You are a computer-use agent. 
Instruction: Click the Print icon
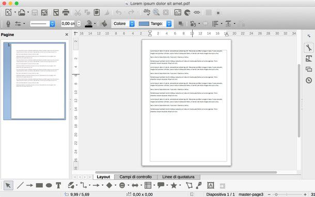coord(66,12)
